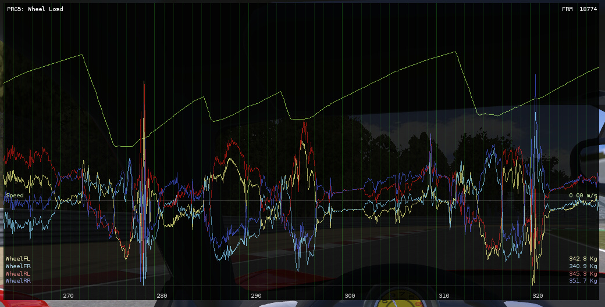This screenshot has height=307, width=605.
Task: Pick the 351.7 Kg readout
Action: [x=583, y=281]
